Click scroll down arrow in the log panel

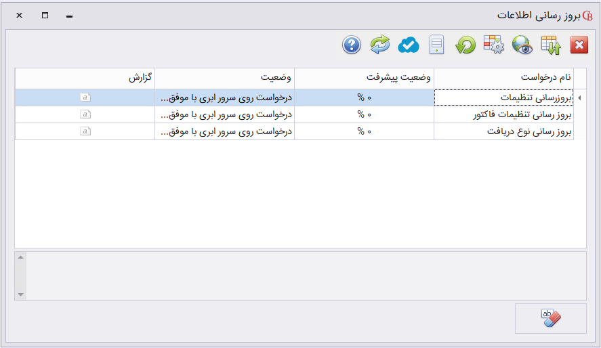20,295
